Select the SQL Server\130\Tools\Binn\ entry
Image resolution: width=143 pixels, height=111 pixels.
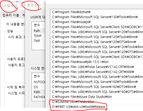pyautogui.click(x=97, y=17)
